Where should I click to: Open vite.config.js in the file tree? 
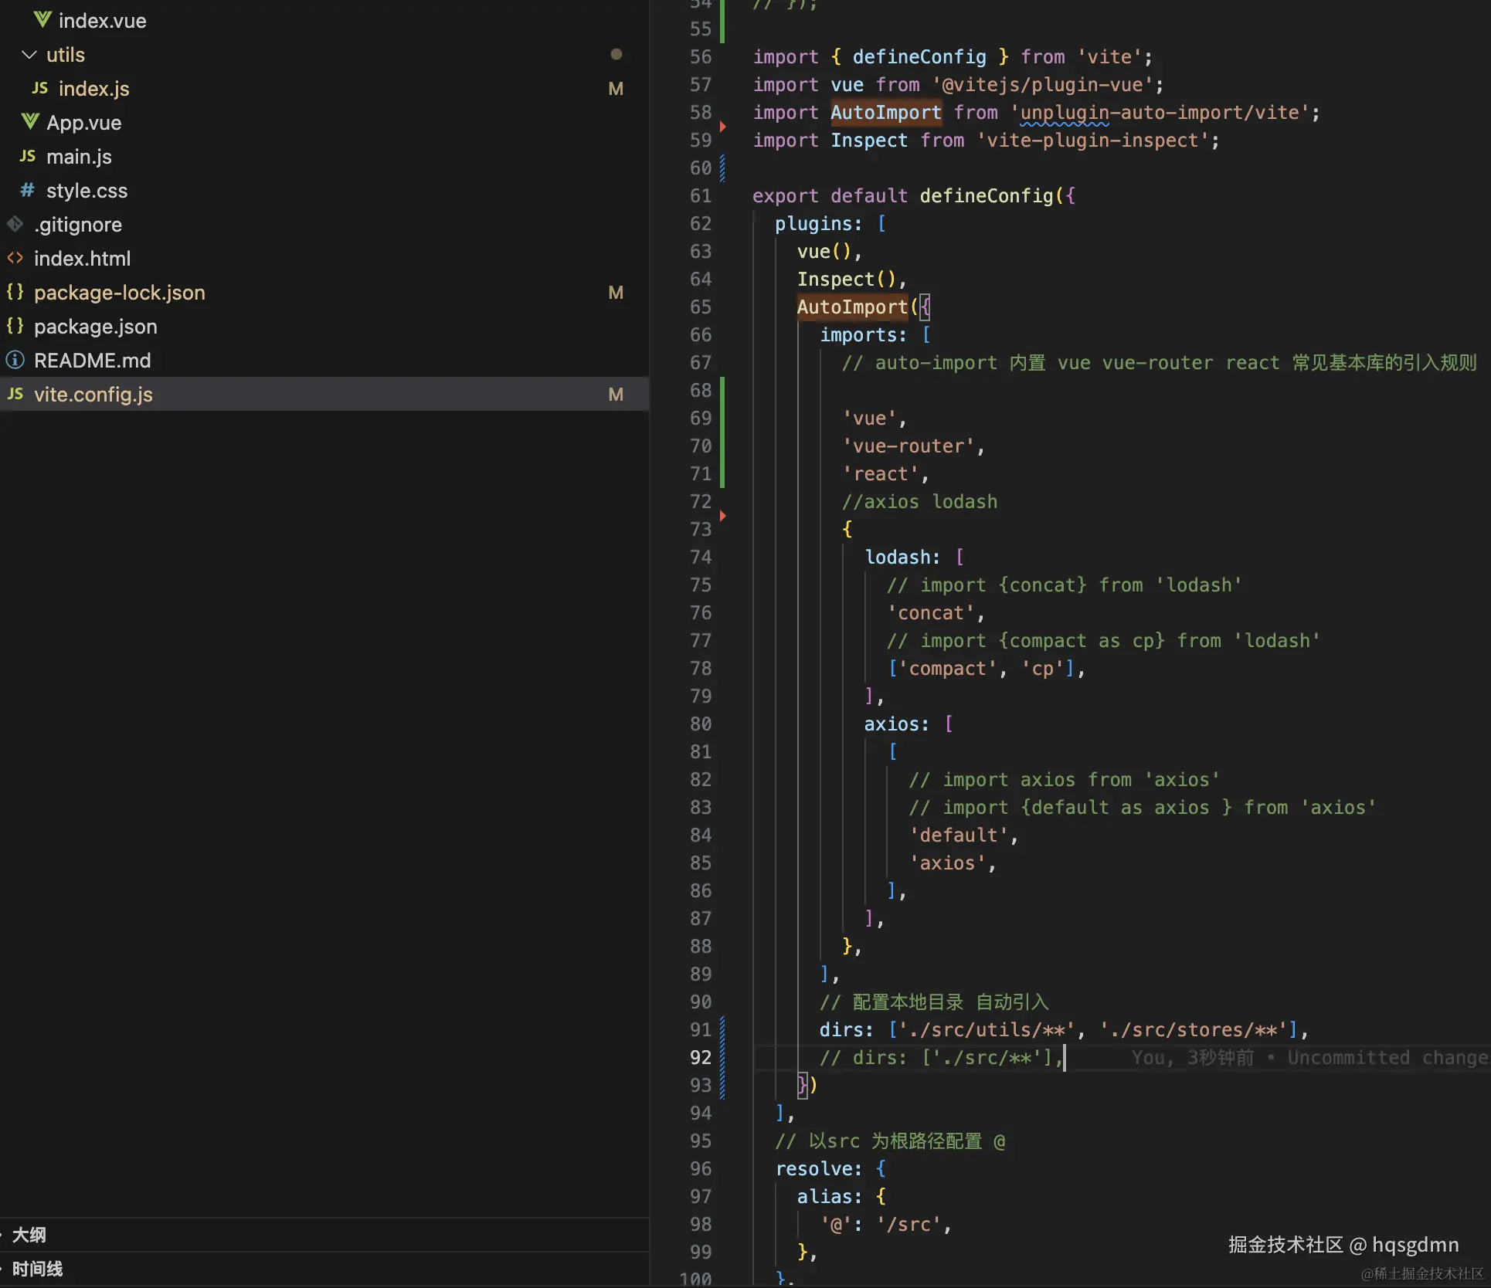pos(93,395)
